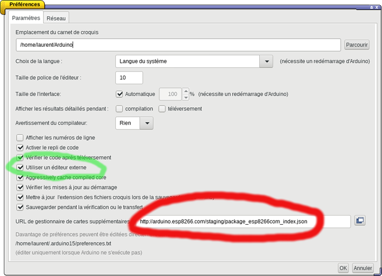This screenshot has height=276, width=382.
Task: Click the sketchbook location path field
Action: 179,45
